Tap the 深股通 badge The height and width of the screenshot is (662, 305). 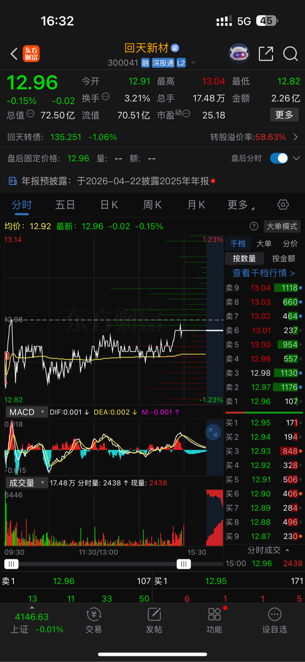tap(163, 63)
